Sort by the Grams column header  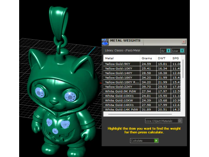[x=148, y=58]
